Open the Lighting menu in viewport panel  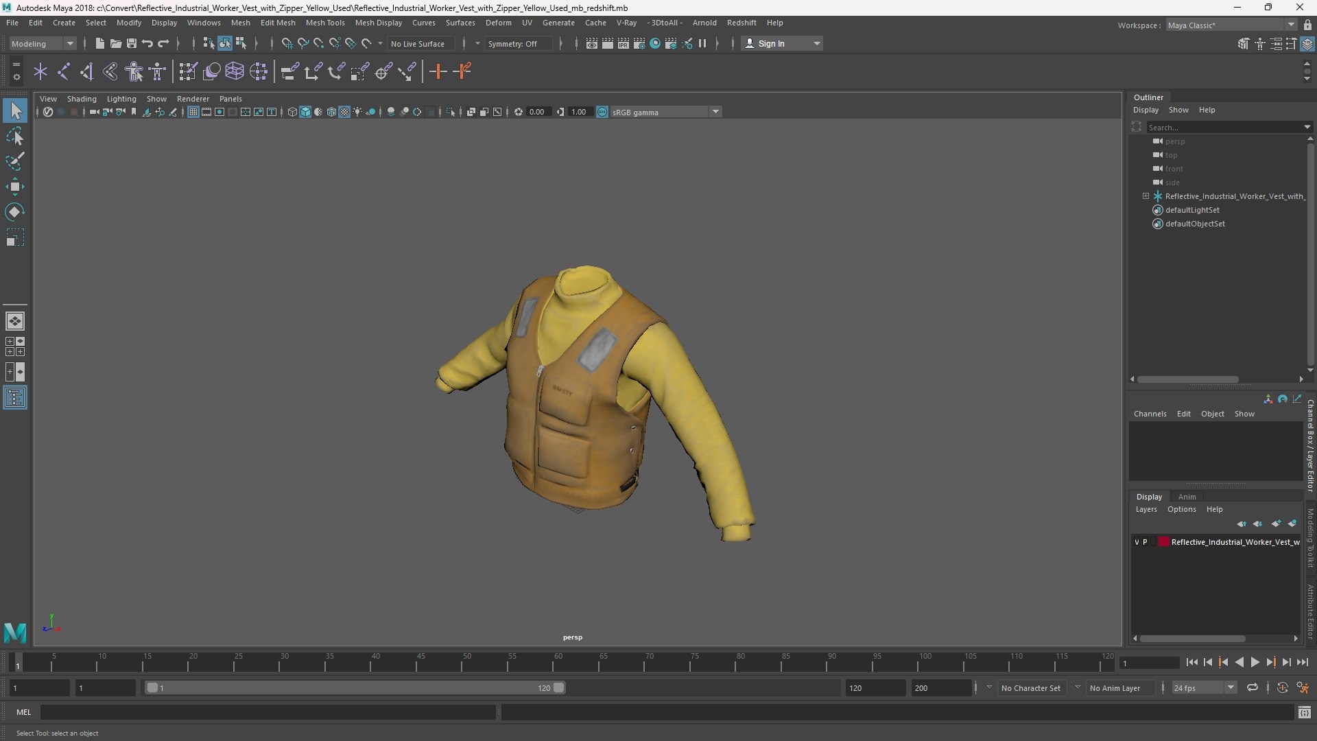click(x=121, y=99)
